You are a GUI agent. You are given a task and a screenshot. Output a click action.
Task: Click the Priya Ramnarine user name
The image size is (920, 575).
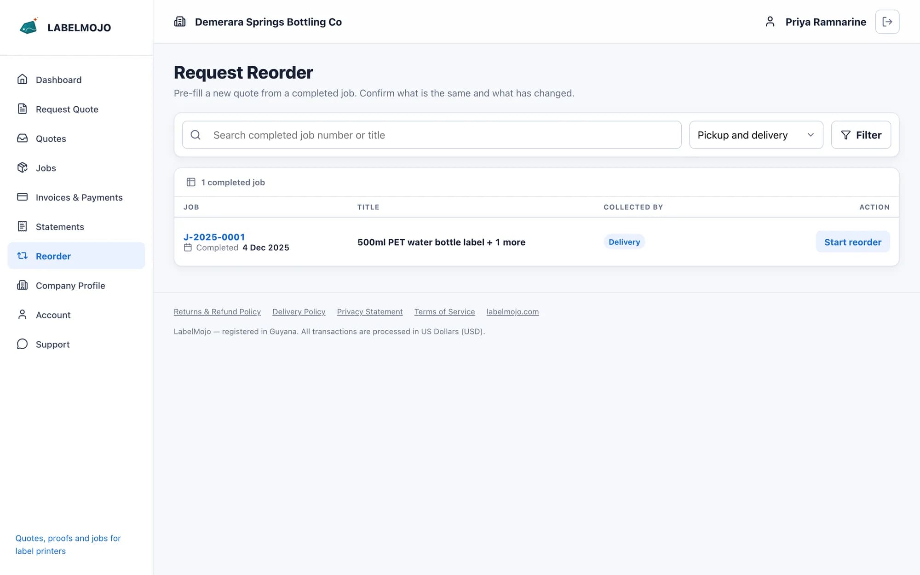tap(825, 22)
